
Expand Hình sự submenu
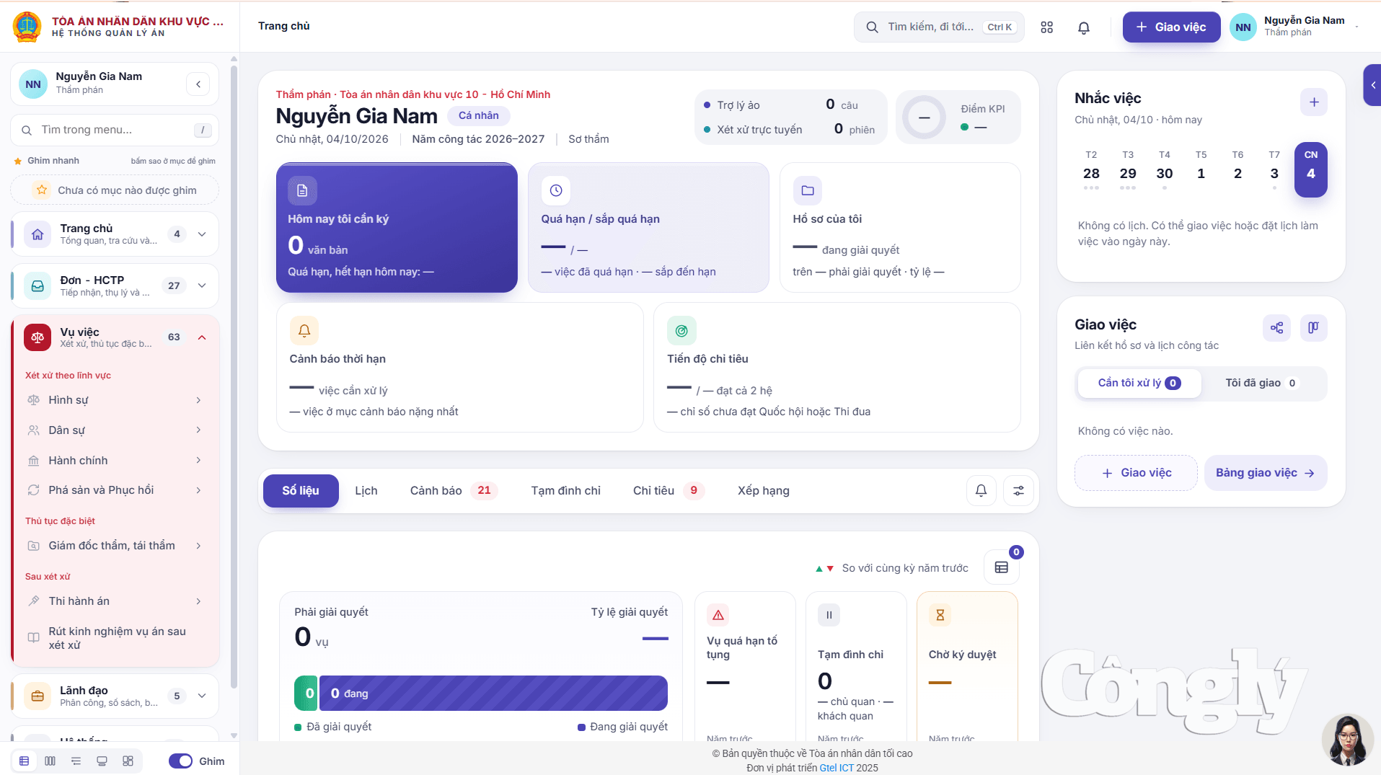click(x=115, y=400)
